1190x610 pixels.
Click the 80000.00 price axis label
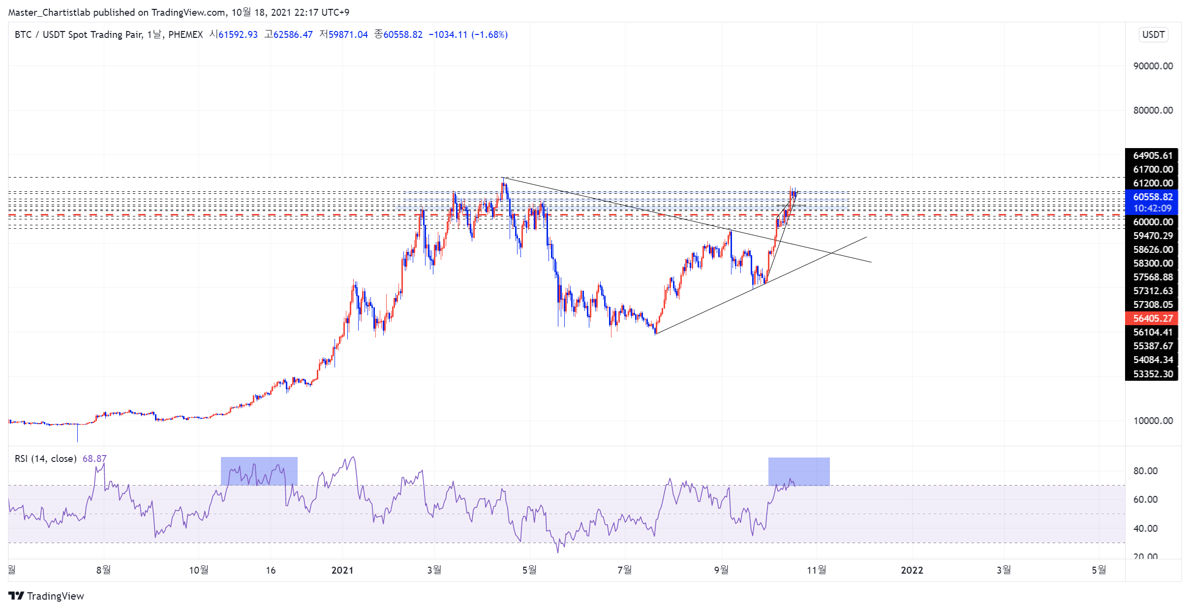[x=1153, y=110]
